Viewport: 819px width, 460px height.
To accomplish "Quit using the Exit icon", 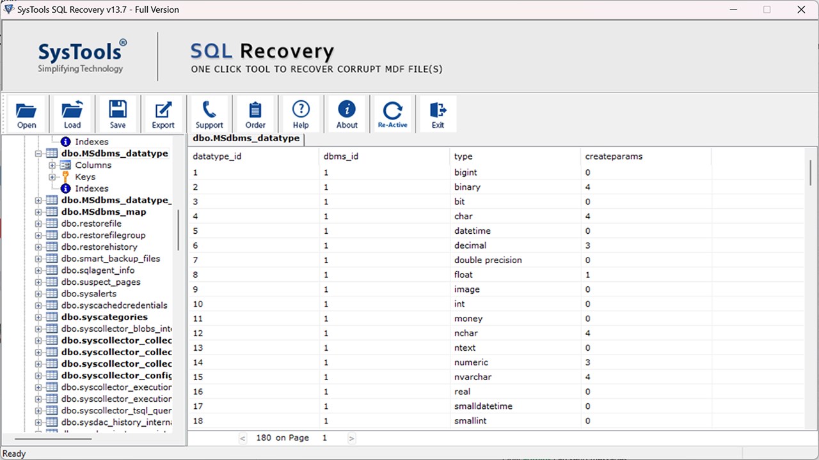I will coord(438,114).
